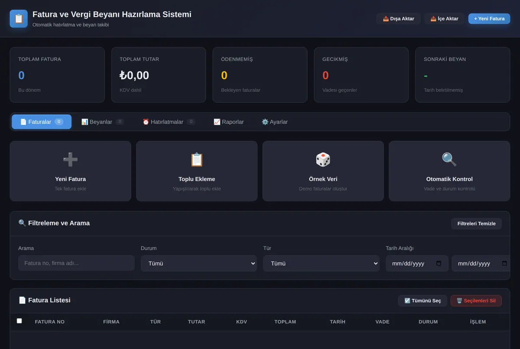Click the FATURA NO column header

pyautogui.click(x=50, y=322)
